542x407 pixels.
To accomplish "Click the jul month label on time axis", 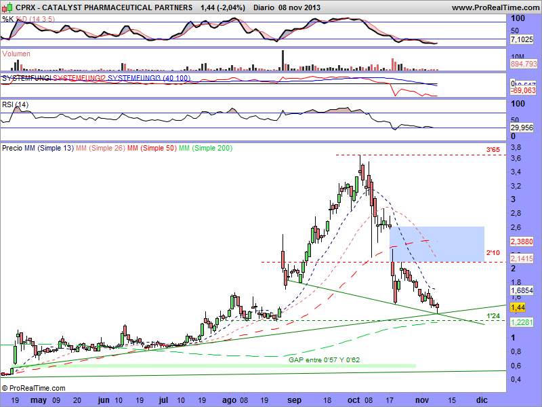I will click(163, 400).
